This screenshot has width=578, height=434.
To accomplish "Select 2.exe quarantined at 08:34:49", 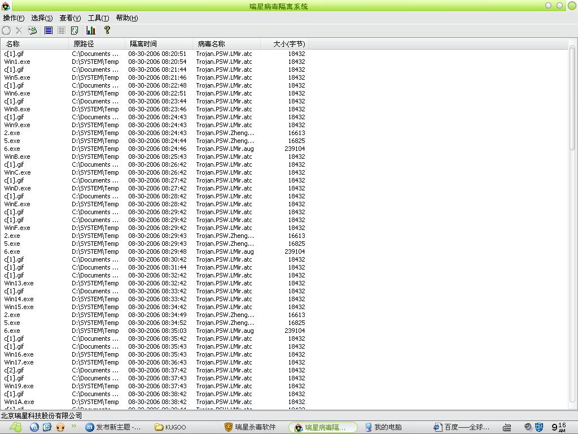I will click(x=155, y=315).
